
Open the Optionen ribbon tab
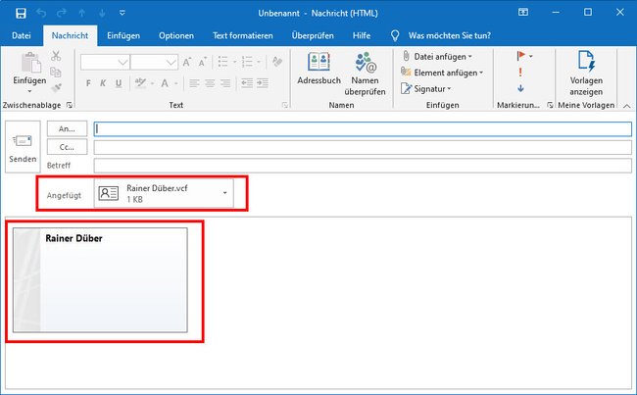point(176,35)
